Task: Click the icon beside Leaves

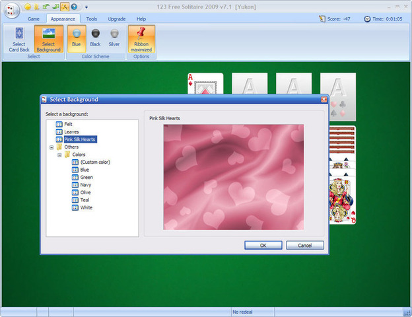Action: [59, 132]
